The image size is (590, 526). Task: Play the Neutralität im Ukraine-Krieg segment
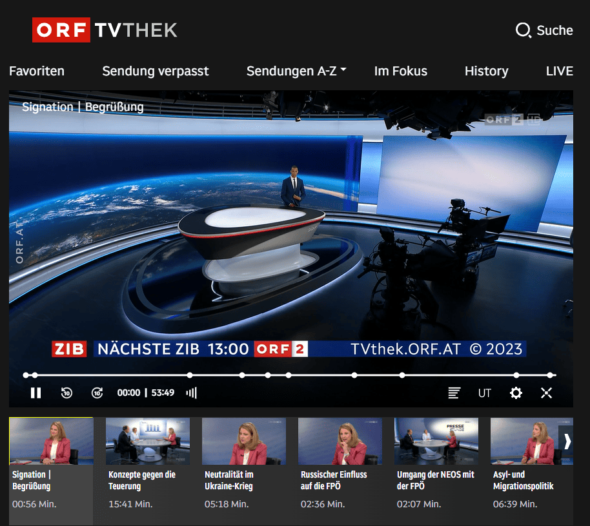(243, 442)
